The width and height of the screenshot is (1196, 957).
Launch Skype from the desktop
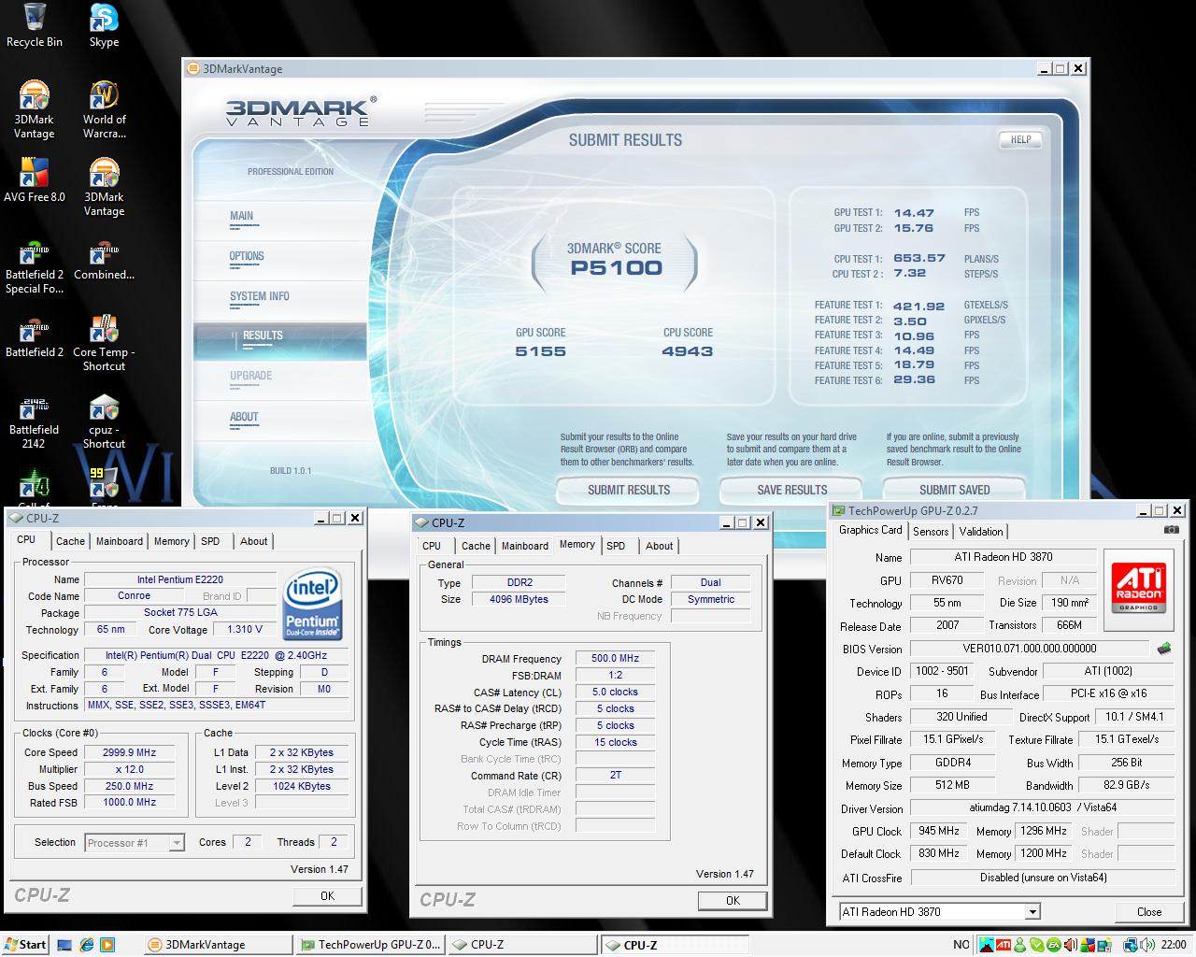104,25
